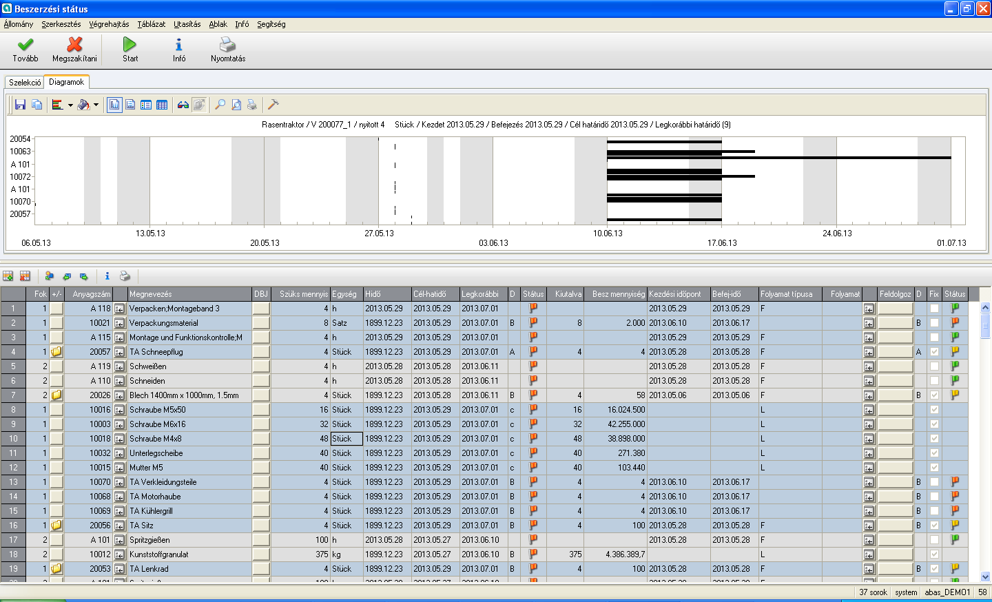The image size is (992, 602).
Task: Click the Anyagszám column header
Action: coord(89,294)
